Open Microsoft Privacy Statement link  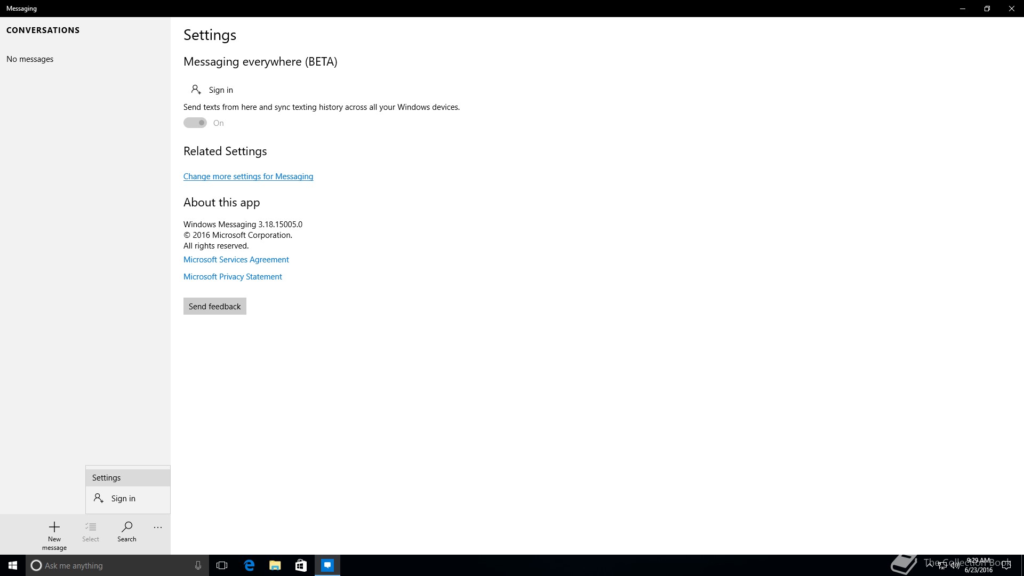click(x=233, y=277)
